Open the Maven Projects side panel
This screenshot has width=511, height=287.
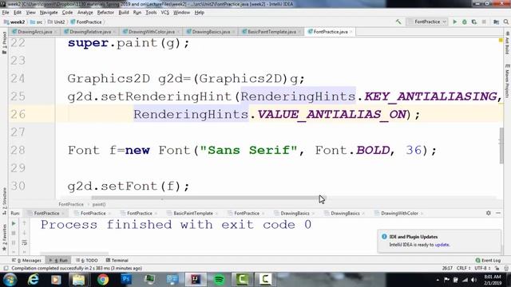pos(507,81)
